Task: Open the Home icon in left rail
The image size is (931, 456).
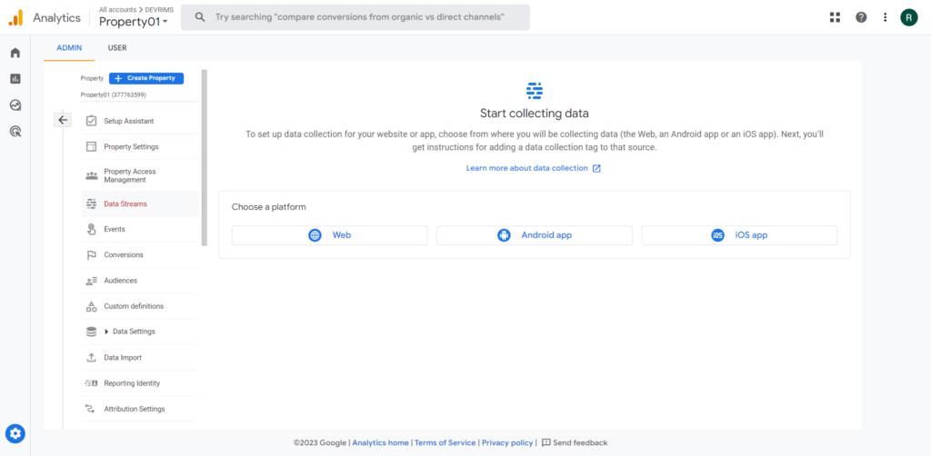Action: point(15,53)
